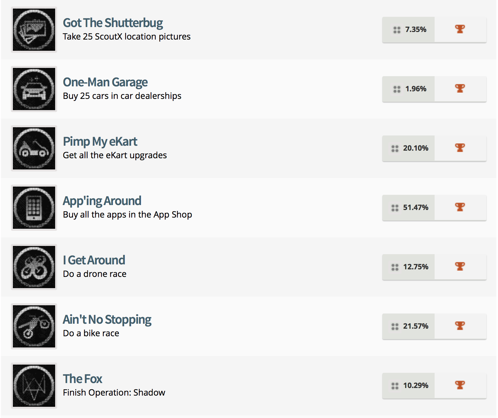The width and height of the screenshot is (498, 418).
Task: Click the App'ing Around phone icon
Action: [33, 208]
